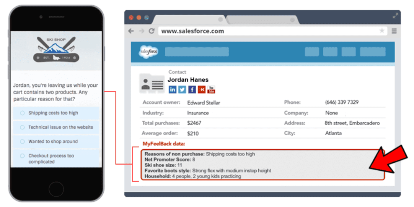The height and width of the screenshot is (207, 414).
Task: Click the Reasons of non purchase line
Action: tap(200, 154)
